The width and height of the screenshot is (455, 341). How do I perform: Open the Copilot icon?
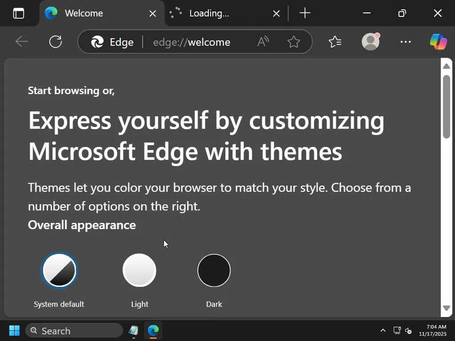click(438, 42)
